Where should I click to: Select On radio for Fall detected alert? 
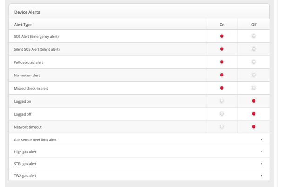tap(222, 62)
